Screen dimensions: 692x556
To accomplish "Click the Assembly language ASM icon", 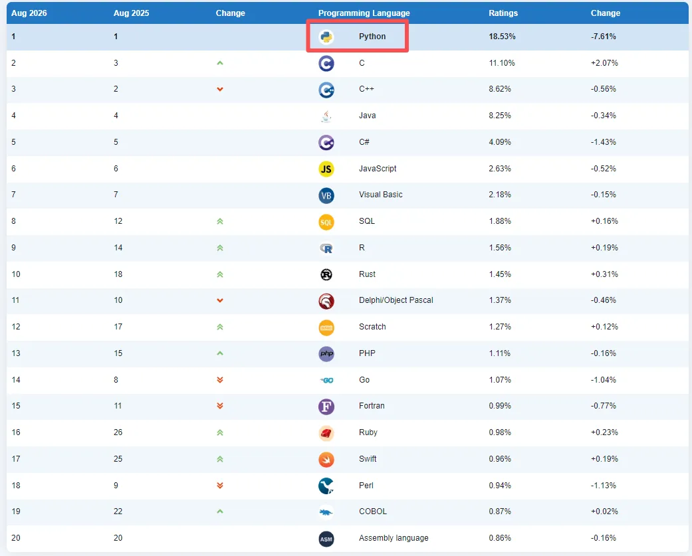I will coord(326,539).
